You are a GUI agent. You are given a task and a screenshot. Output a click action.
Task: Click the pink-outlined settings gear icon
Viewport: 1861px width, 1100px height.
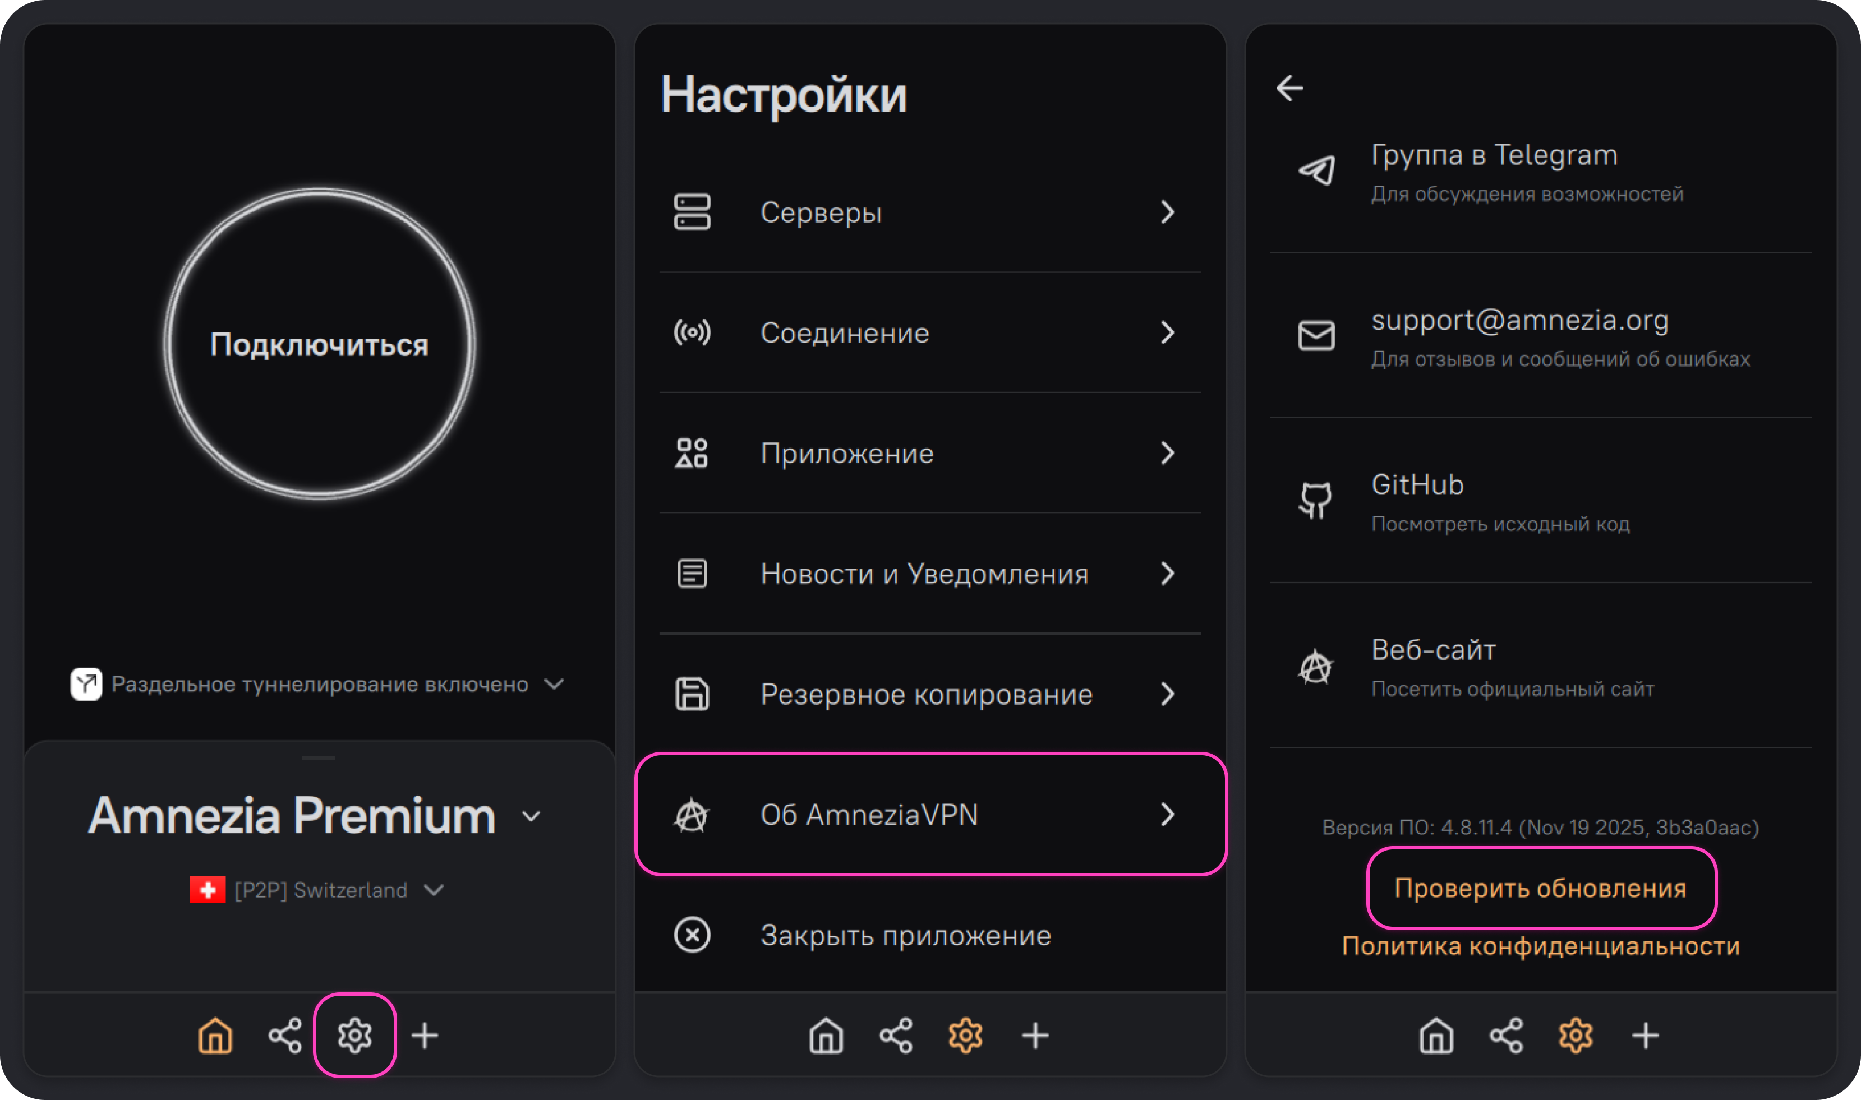[355, 1035]
